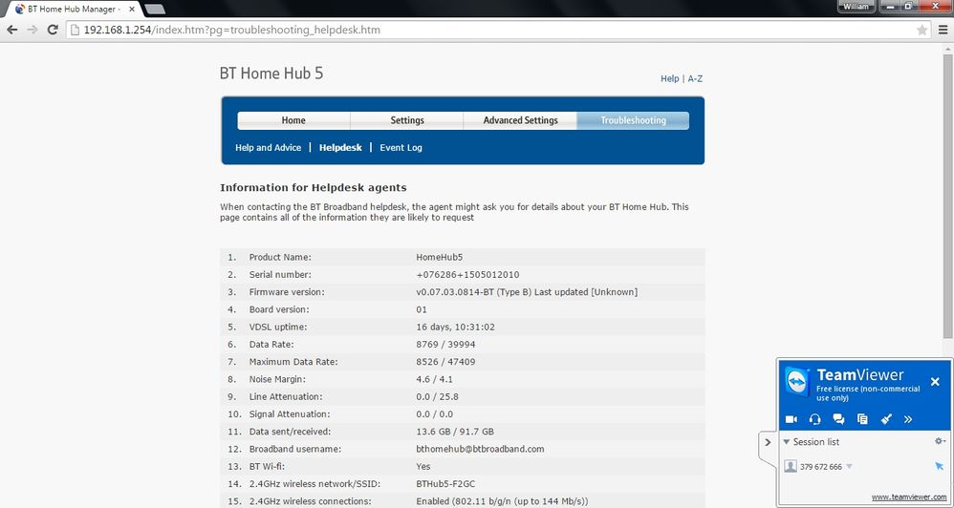Expand dropdown next to 379 672 666
The width and height of the screenshot is (954, 508).
coord(850,467)
